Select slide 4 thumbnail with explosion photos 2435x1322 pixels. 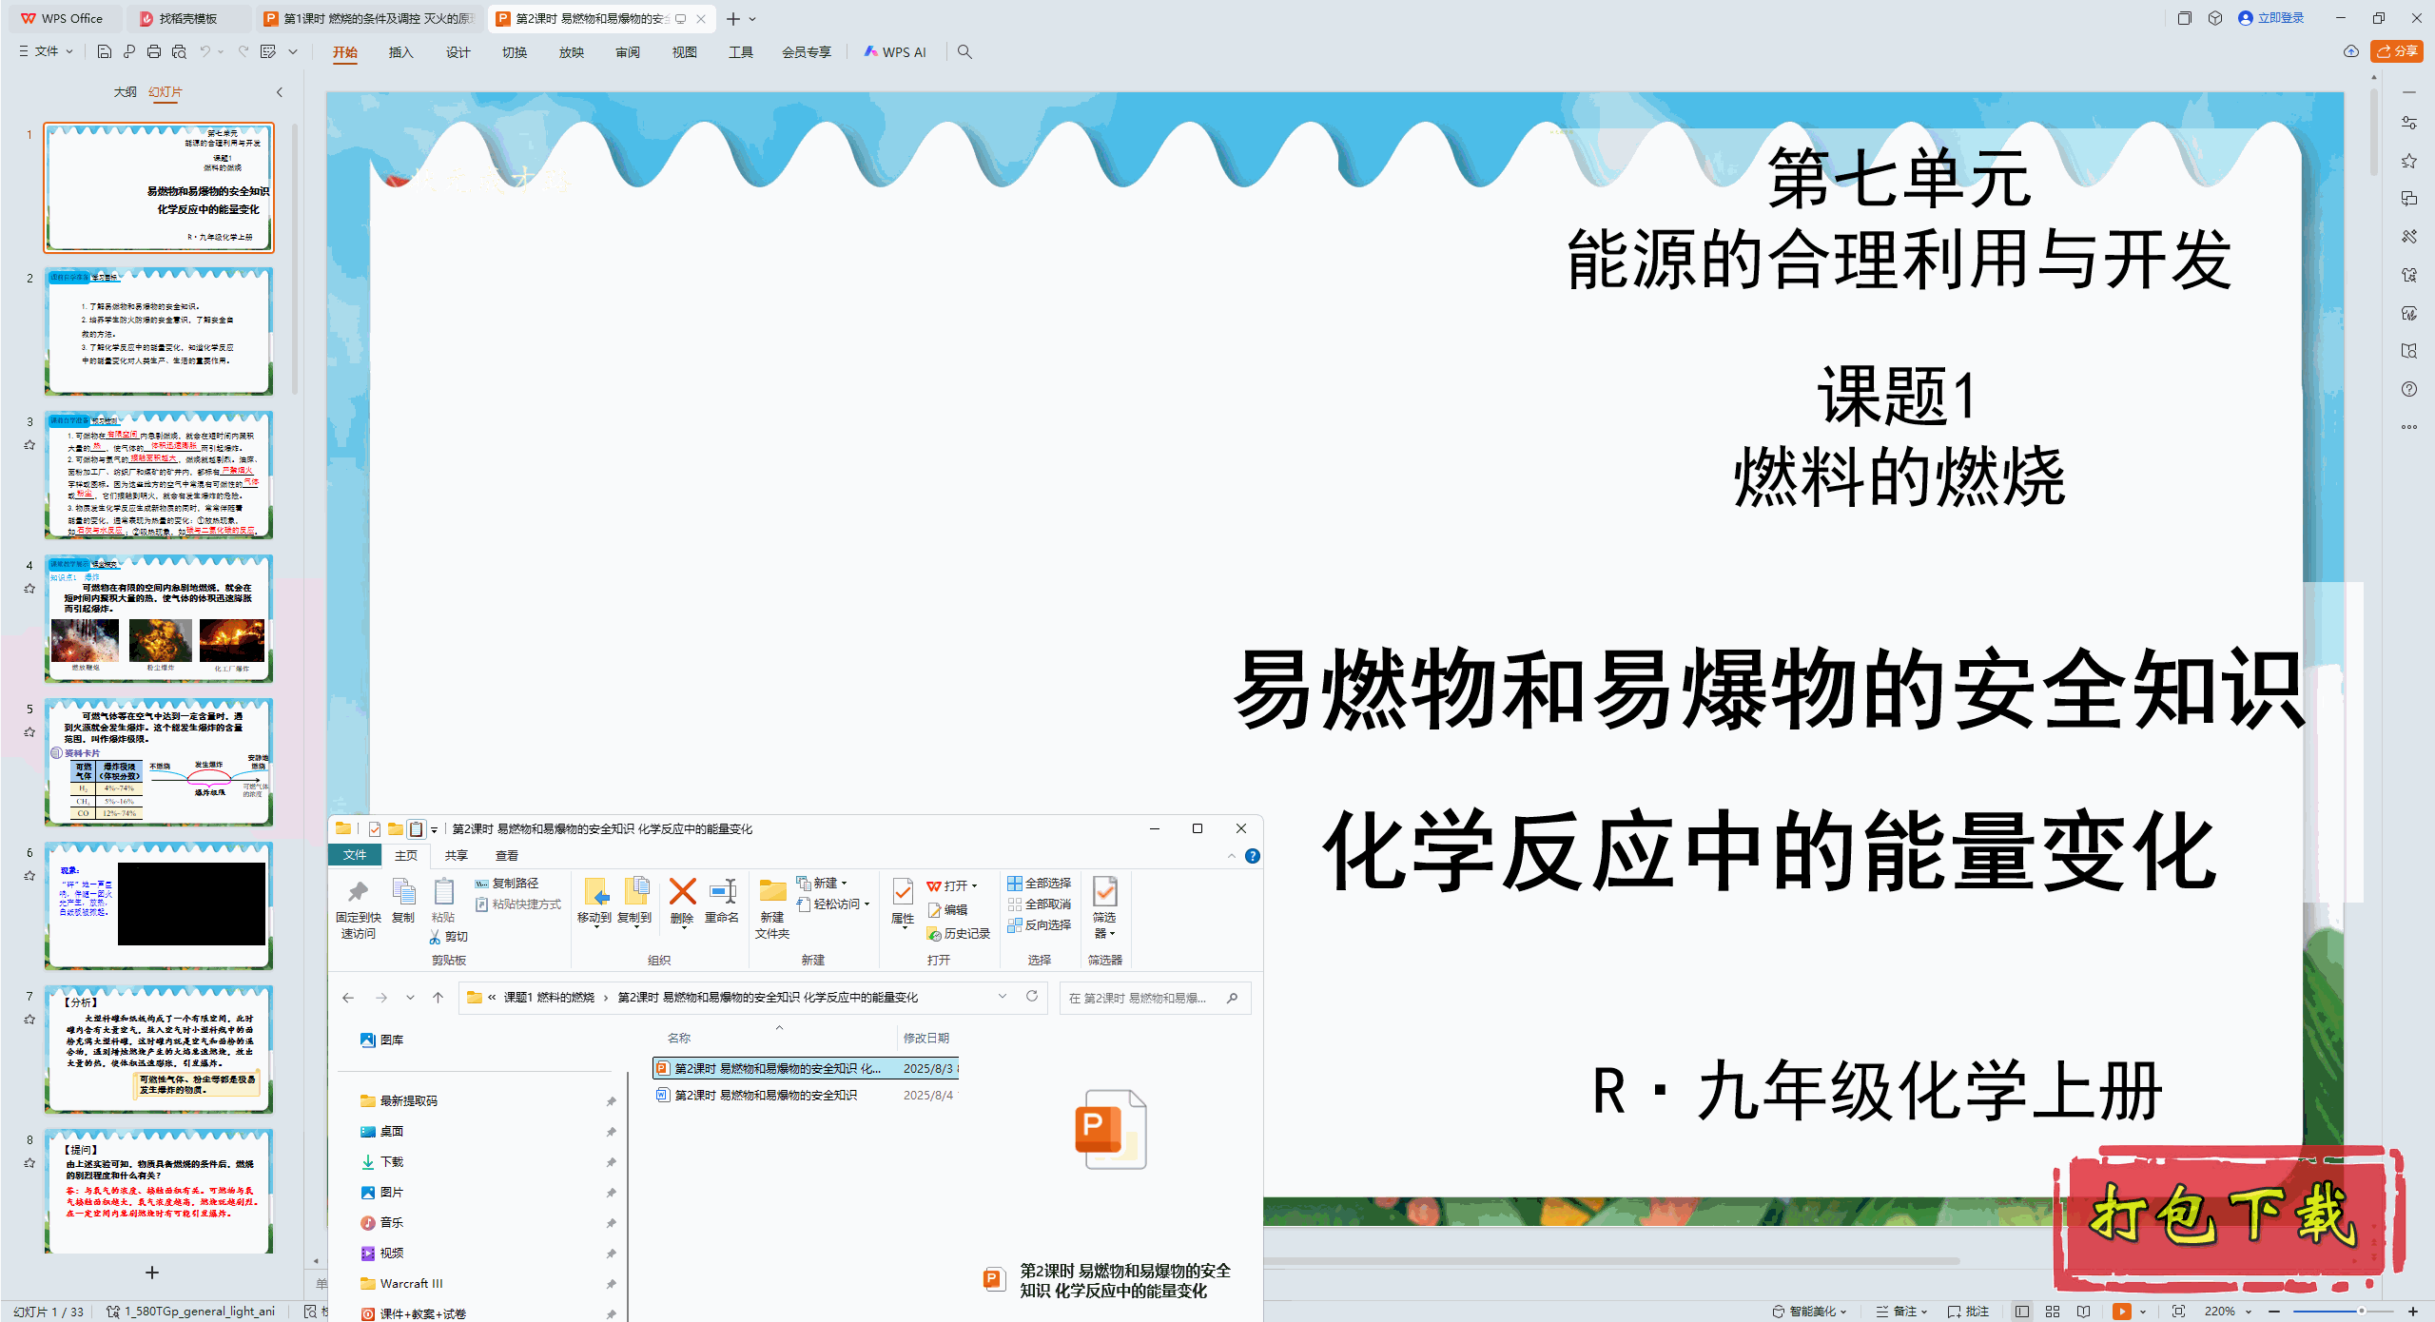(x=159, y=618)
